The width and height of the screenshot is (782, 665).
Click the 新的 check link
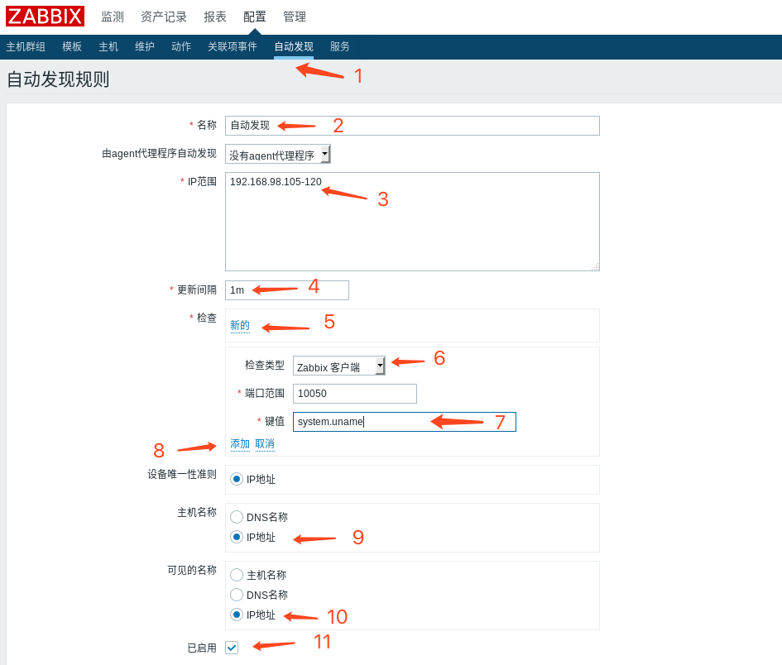240,326
